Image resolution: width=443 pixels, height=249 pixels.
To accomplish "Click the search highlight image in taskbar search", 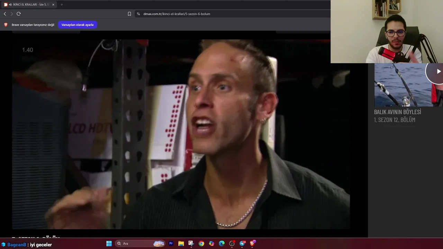I will pyautogui.click(x=159, y=243).
